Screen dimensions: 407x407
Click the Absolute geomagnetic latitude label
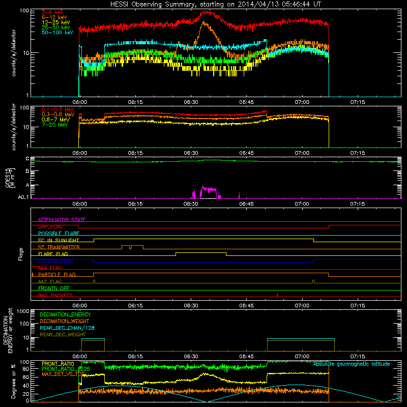coord(352,364)
